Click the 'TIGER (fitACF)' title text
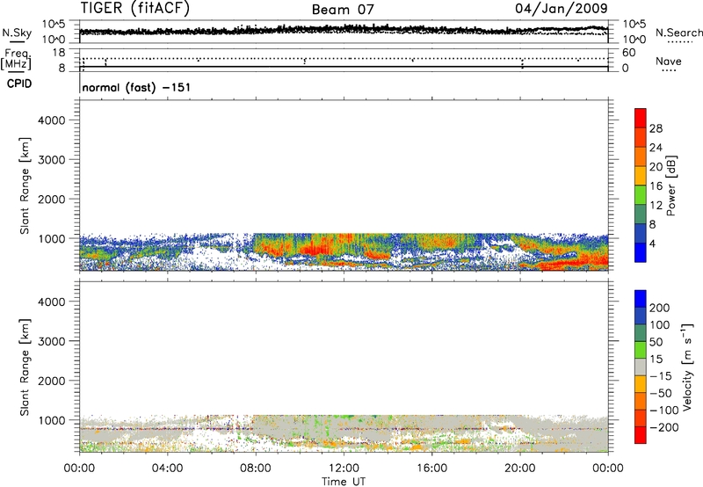 coord(135,8)
